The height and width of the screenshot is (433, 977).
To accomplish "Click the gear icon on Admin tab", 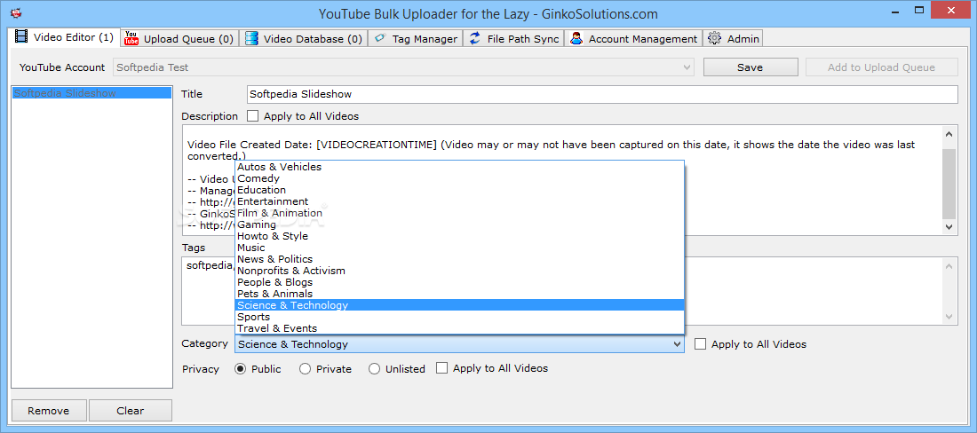I will pyautogui.click(x=715, y=38).
